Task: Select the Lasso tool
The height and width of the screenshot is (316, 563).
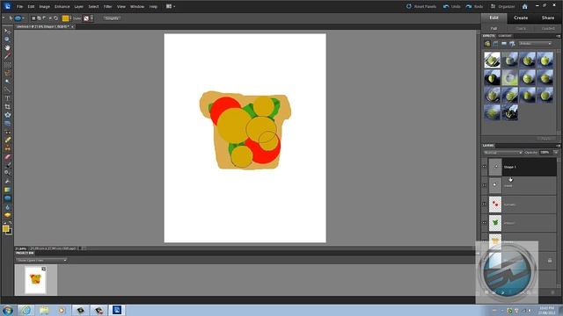Action: [x=7, y=73]
